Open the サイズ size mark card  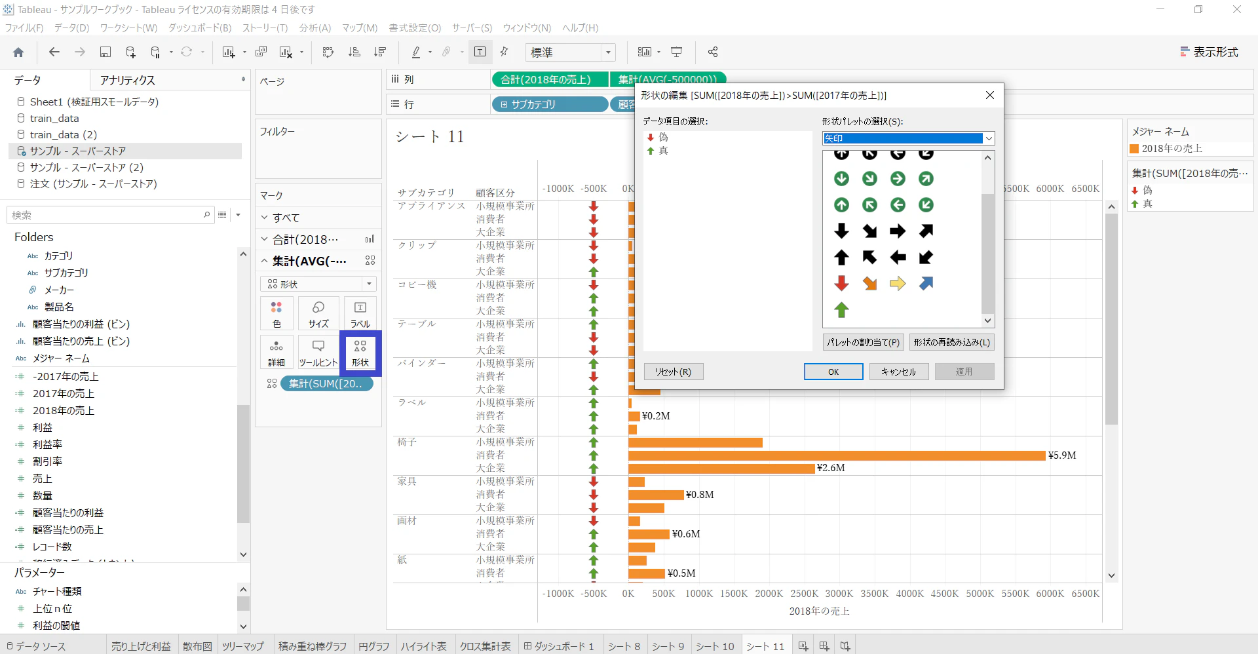pyautogui.click(x=318, y=314)
